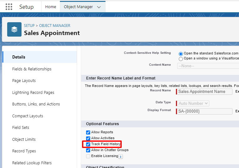Viewport: 239px width, 168px height.
Task: Switch to the Home tab
Action: coord(51,7)
